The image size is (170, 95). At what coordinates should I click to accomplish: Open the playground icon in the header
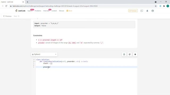[x=142, y=11]
